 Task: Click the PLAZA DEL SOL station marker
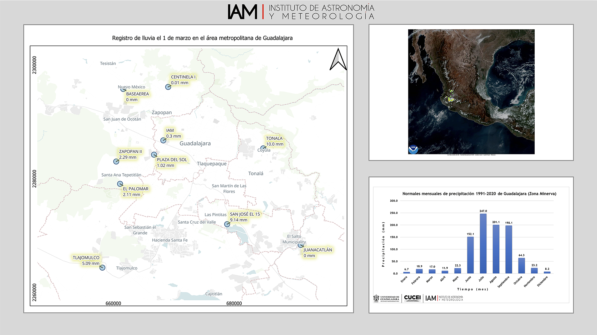click(154, 155)
